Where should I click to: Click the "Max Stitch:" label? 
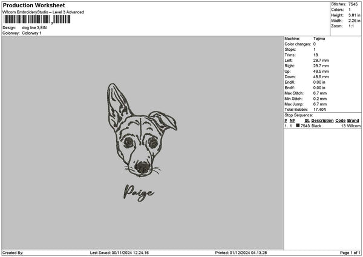tap(294, 93)
